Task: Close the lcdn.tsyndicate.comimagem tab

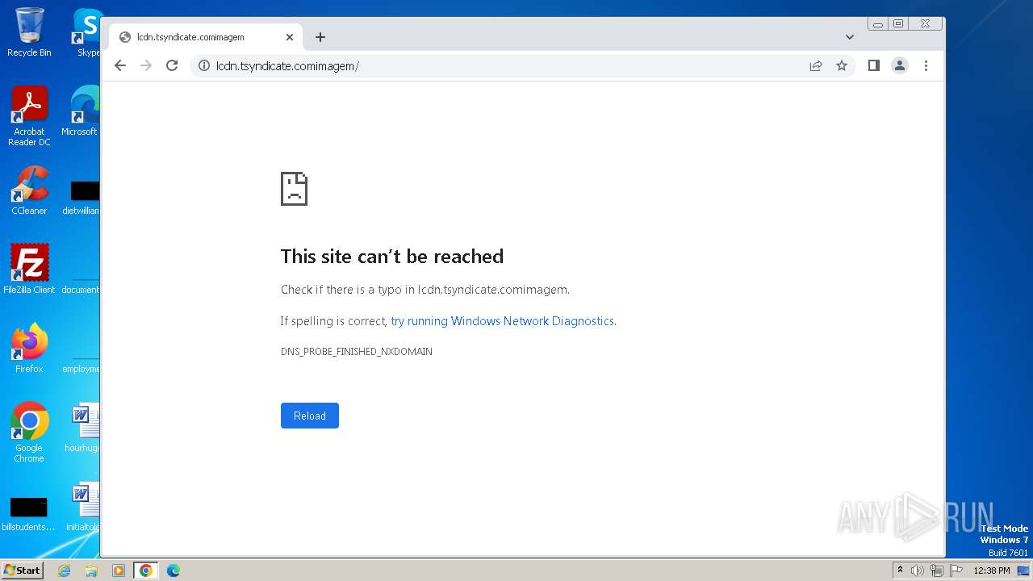Action: tap(290, 37)
